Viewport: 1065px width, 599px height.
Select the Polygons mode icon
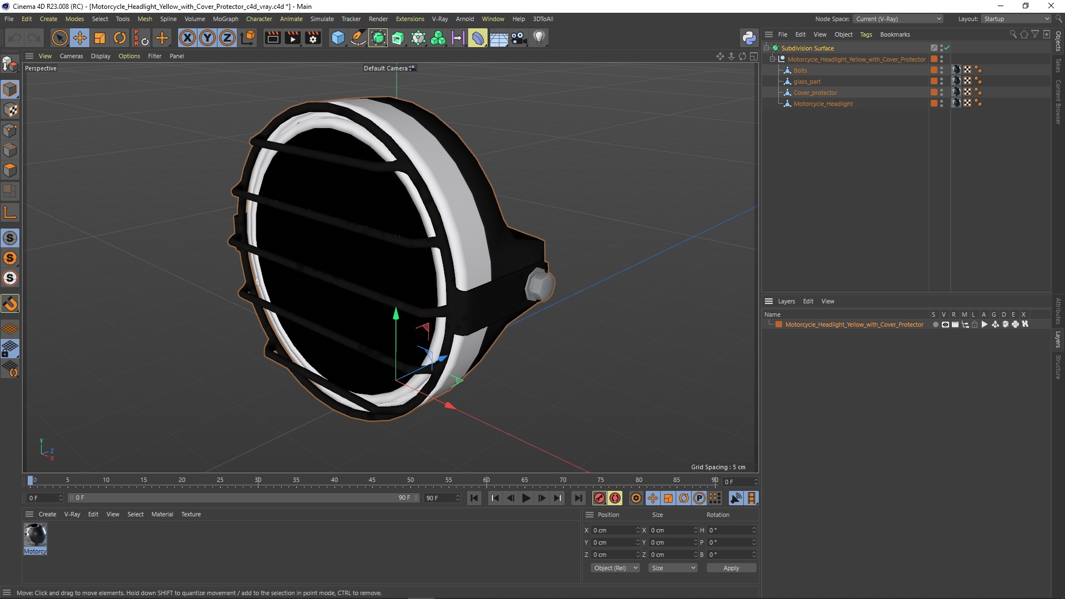(10, 170)
